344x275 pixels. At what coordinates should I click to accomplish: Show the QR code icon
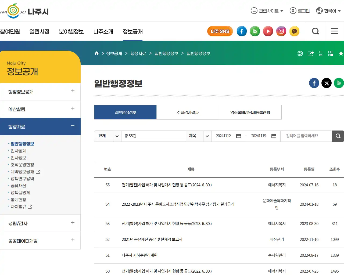pos(331,53)
